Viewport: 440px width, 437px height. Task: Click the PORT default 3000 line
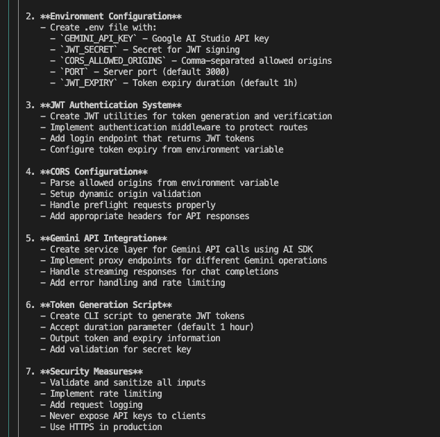tap(139, 72)
